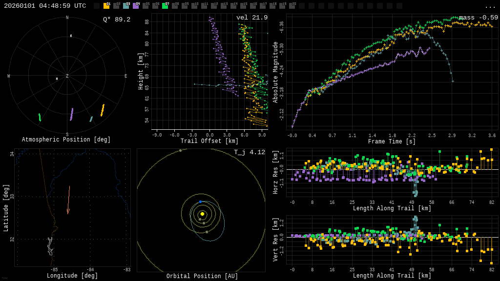Click the green station 07 color box

tap(165, 6)
